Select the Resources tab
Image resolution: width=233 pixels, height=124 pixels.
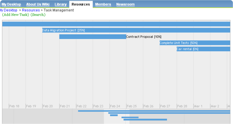tap(81, 4)
